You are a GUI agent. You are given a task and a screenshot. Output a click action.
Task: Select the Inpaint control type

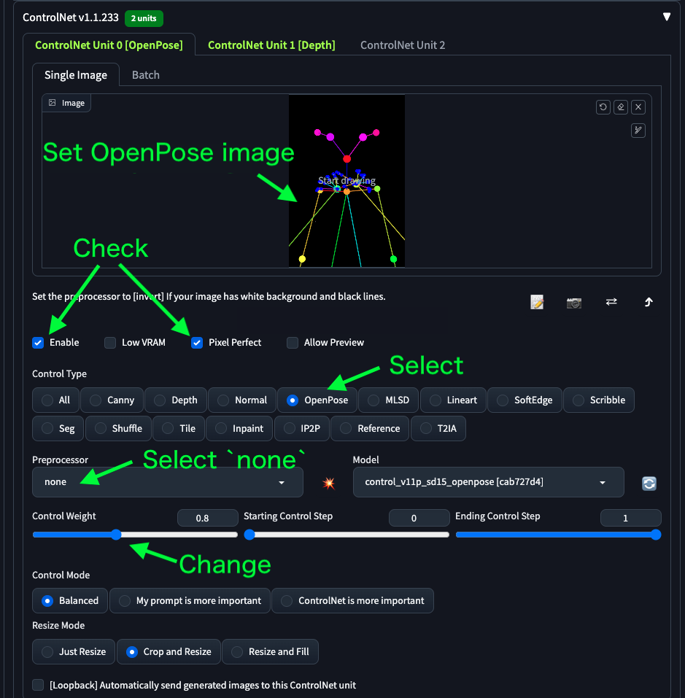[x=239, y=429]
